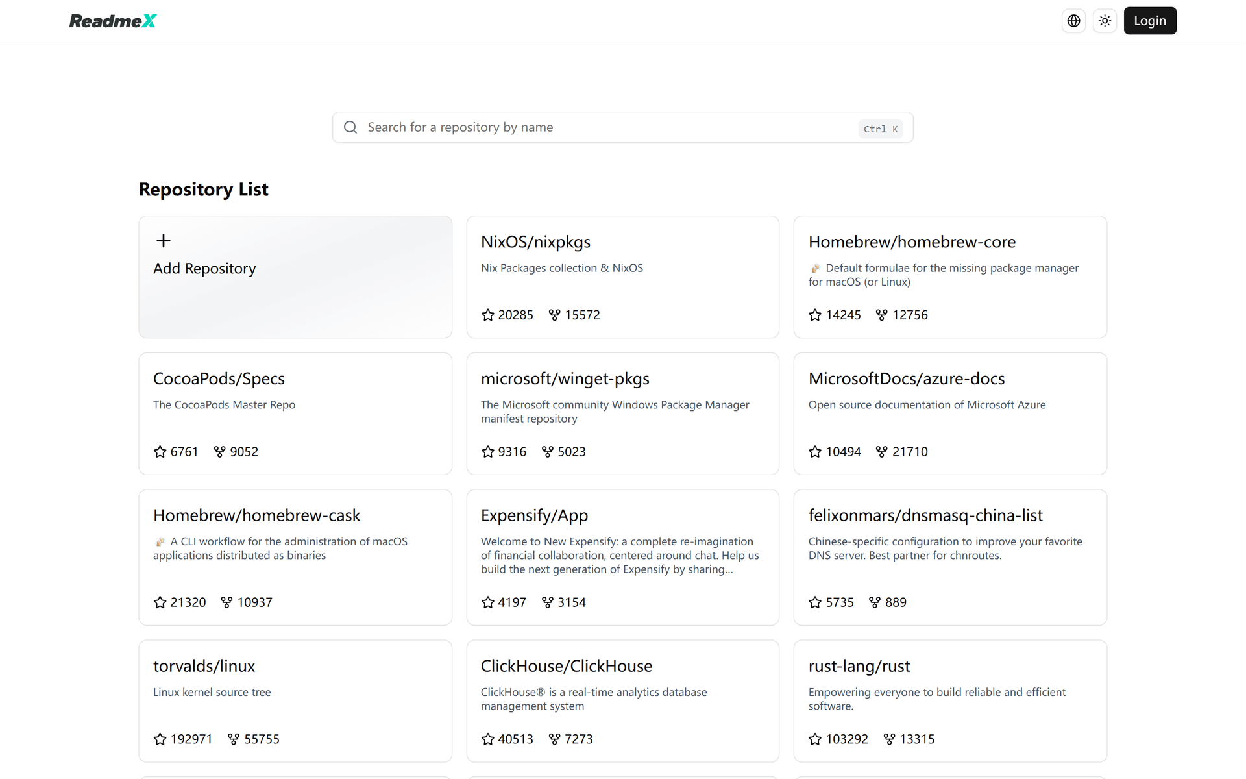
Task: Click the fork icon on Homebrew/homebrew-core
Action: click(881, 315)
